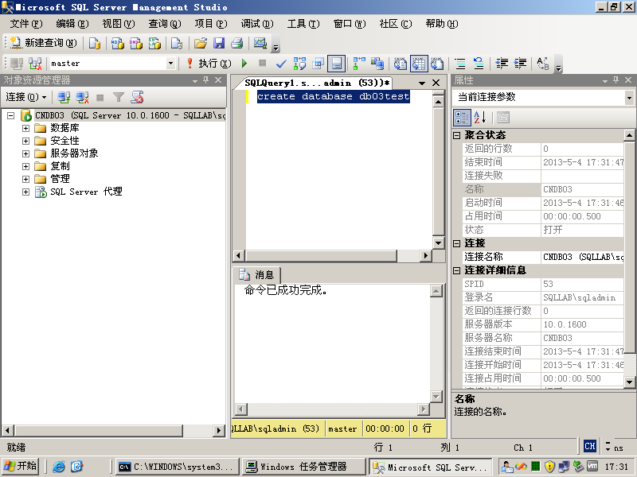Click the Decrease Indent icon

point(502,64)
